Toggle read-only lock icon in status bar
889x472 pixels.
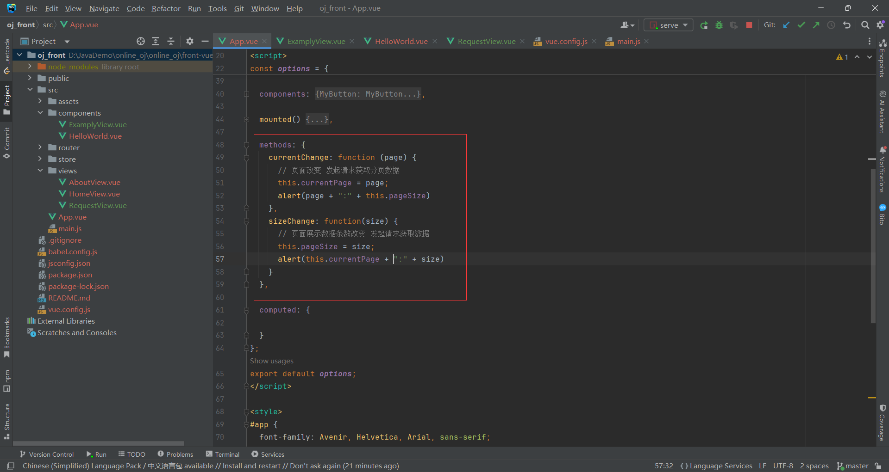point(878,466)
